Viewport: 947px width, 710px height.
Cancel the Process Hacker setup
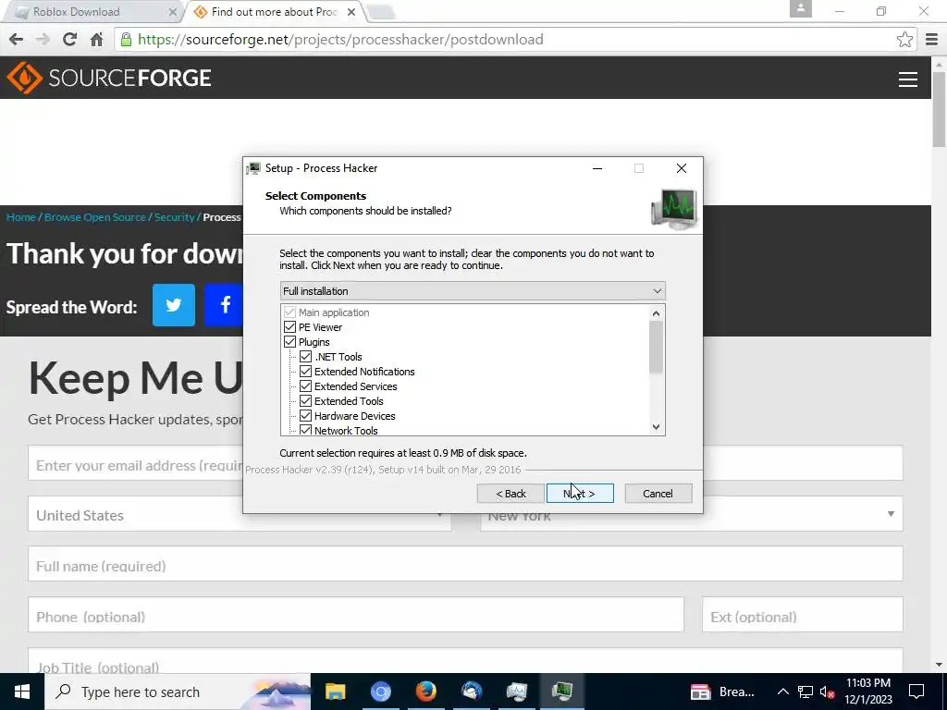[658, 494]
